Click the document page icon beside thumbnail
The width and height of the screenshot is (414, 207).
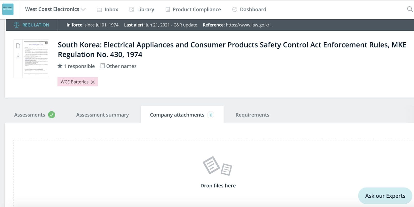coord(18,46)
